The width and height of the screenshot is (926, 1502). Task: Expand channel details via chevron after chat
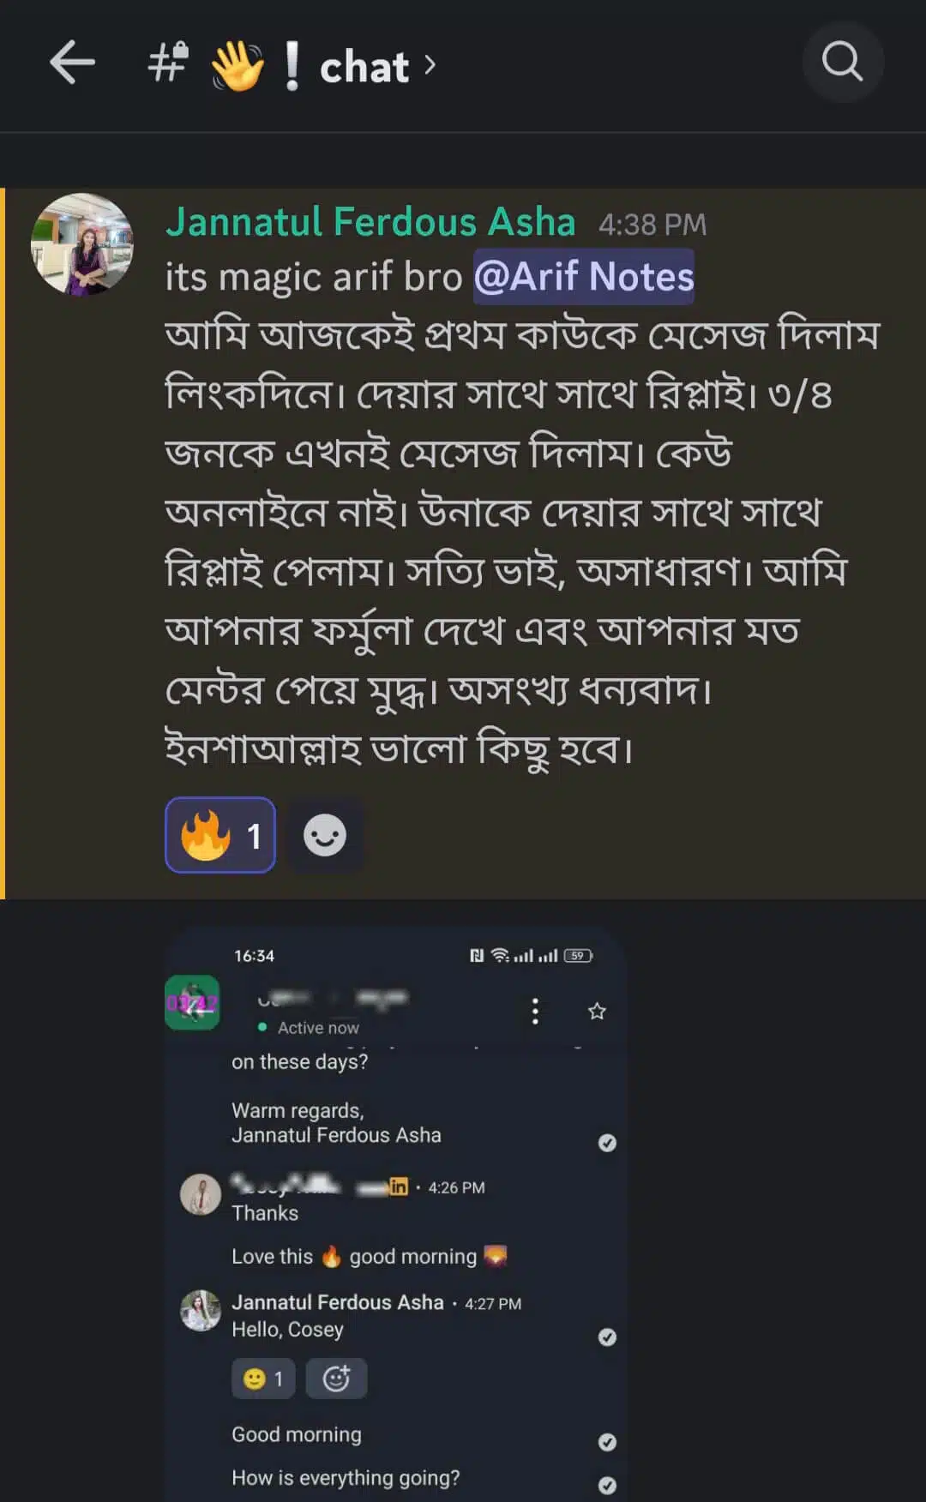click(x=430, y=64)
